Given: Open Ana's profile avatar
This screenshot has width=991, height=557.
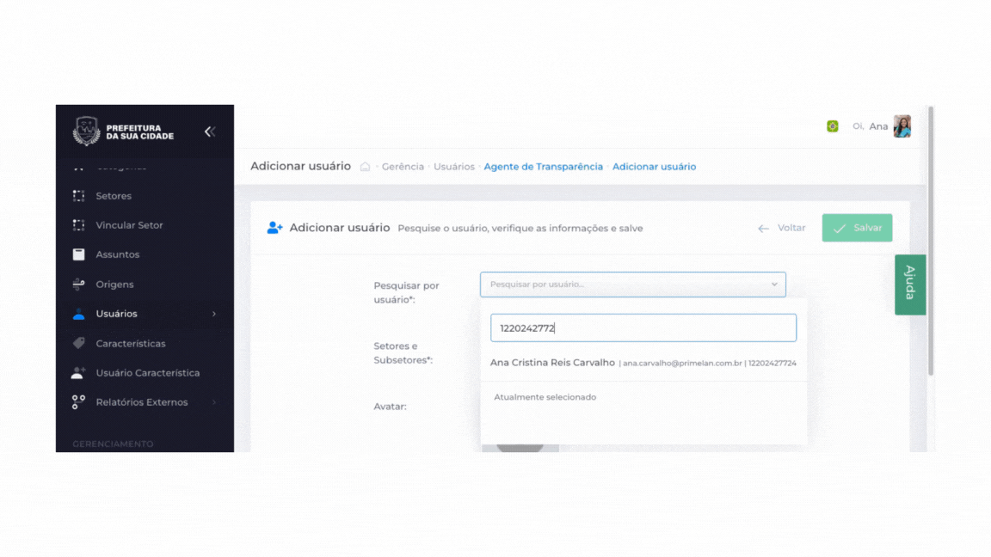Looking at the screenshot, I should point(902,126).
